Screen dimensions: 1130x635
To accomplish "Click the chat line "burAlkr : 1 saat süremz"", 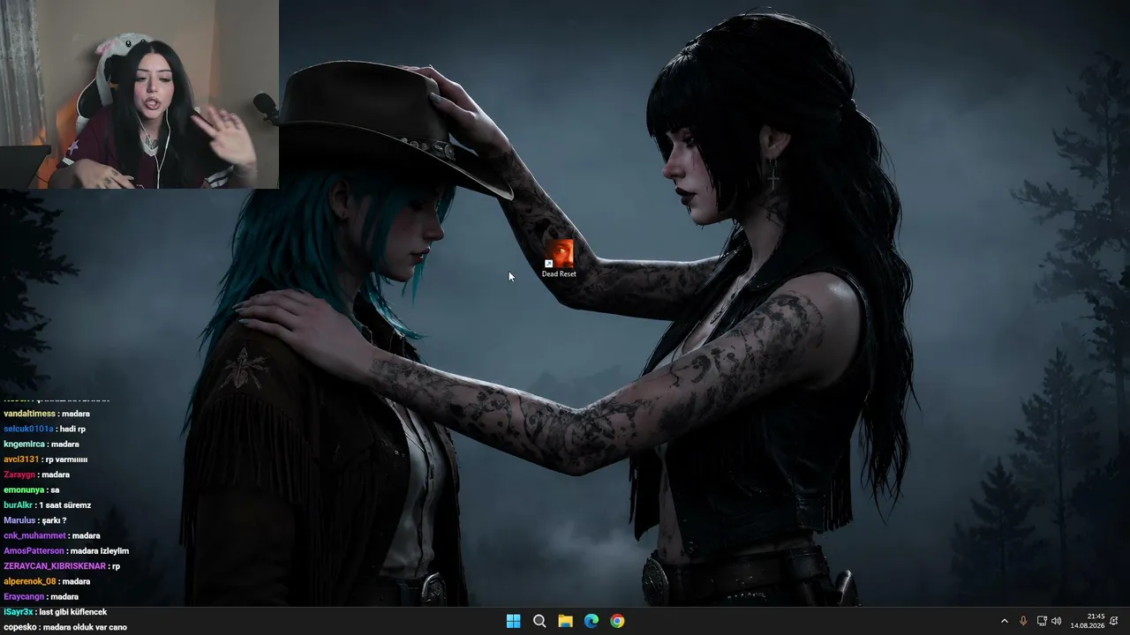I will pyautogui.click(x=48, y=505).
